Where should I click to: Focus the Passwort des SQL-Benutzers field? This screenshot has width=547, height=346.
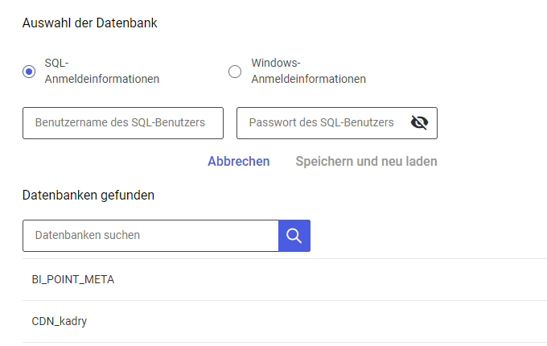(336, 123)
